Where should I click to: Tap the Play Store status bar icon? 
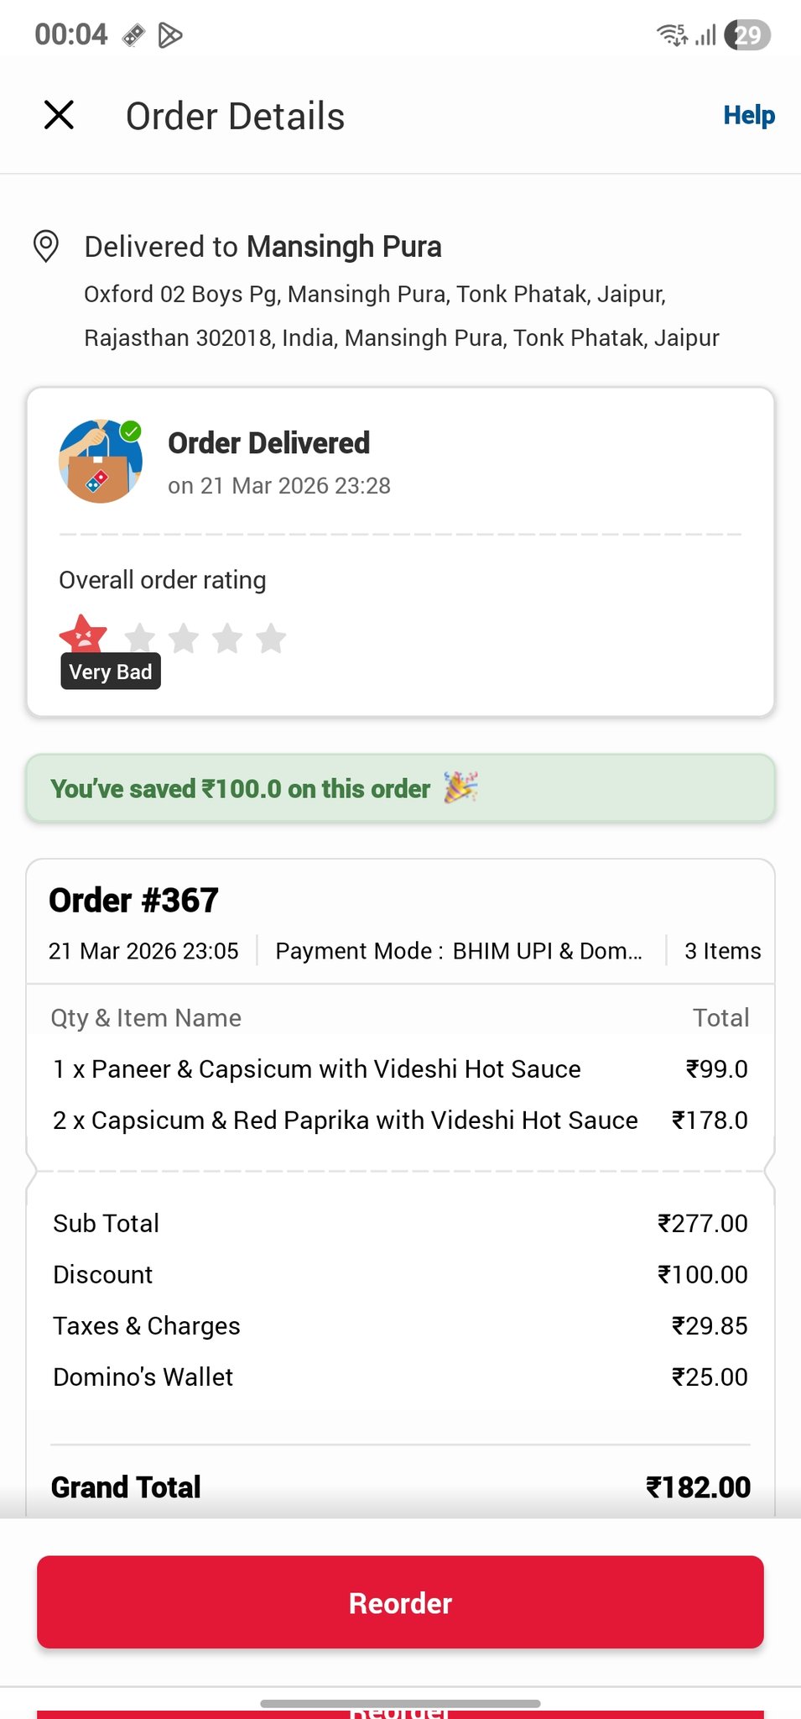[170, 35]
